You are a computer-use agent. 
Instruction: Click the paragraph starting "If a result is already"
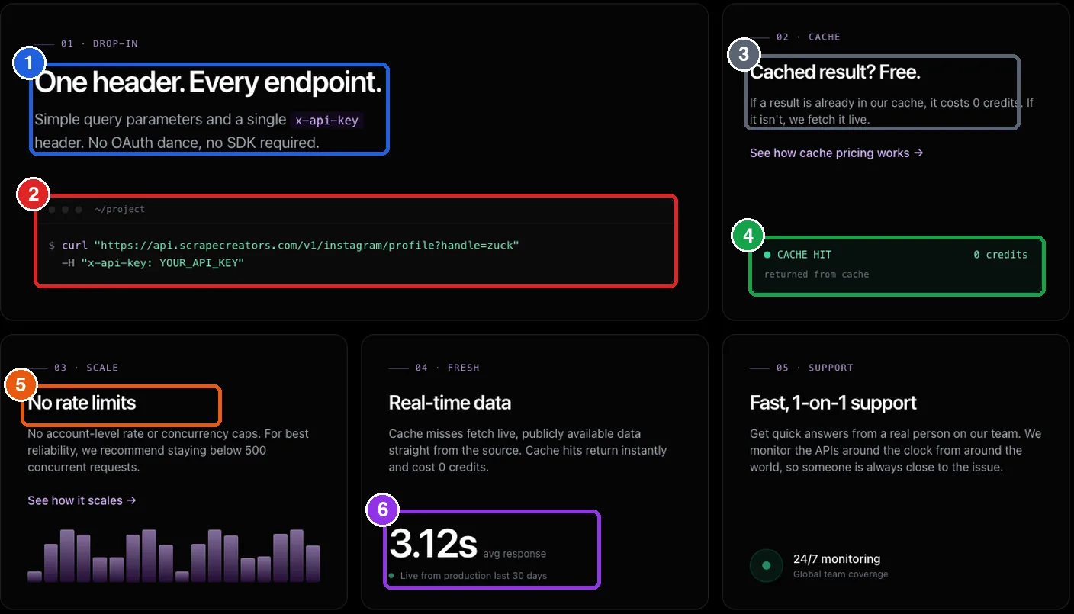pos(892,111)
